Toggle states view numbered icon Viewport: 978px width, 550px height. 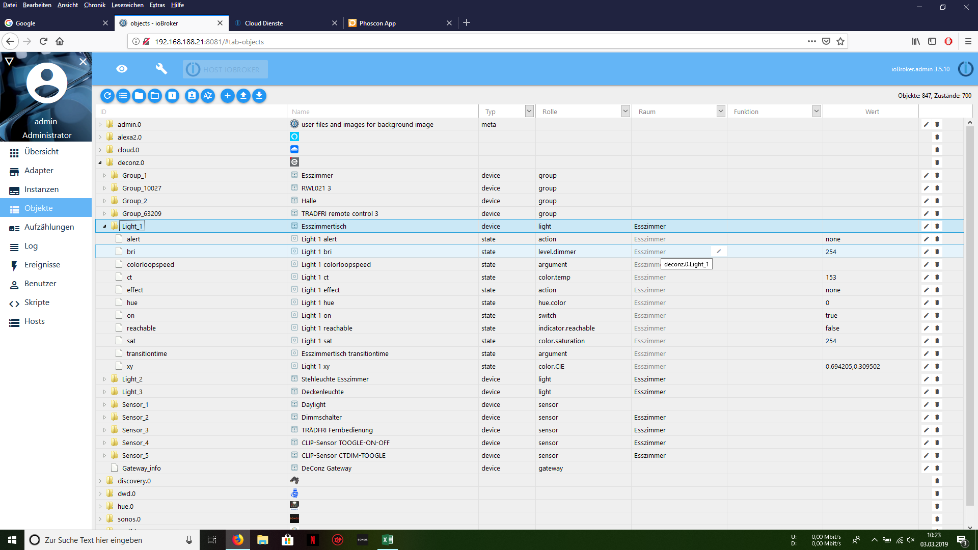pos(172,96)
